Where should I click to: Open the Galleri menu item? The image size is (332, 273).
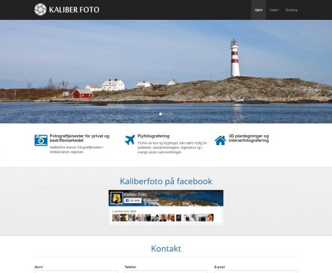click(274, 10)
